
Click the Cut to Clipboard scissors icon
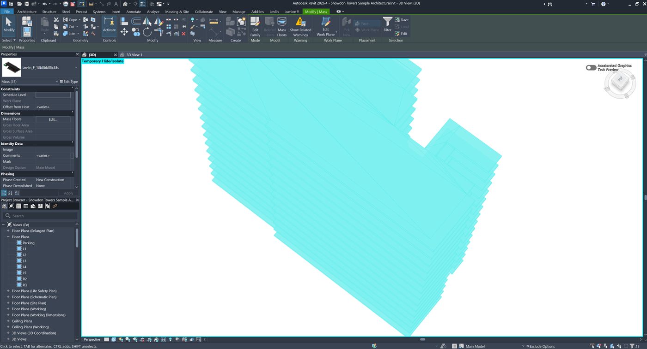point(56,20)
